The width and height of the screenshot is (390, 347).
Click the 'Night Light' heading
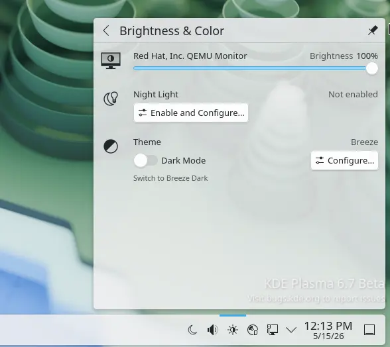point(156,95)
